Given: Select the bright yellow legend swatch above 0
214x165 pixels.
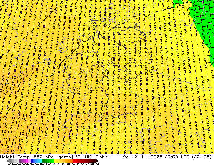Looking at the screenshot, I should click(55, 161).
